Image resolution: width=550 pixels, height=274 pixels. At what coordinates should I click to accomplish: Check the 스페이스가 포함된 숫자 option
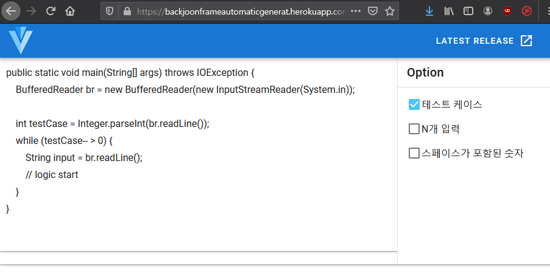pos(414,153)
